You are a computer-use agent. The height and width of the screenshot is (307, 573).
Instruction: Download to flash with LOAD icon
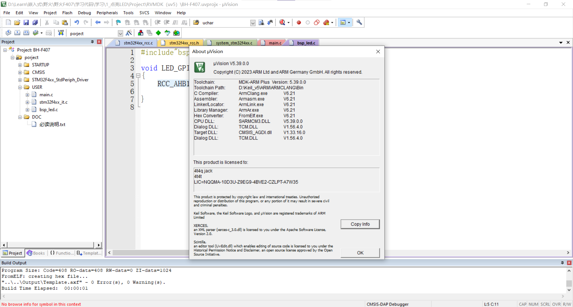pyautogui.click(x=61, y=33)
